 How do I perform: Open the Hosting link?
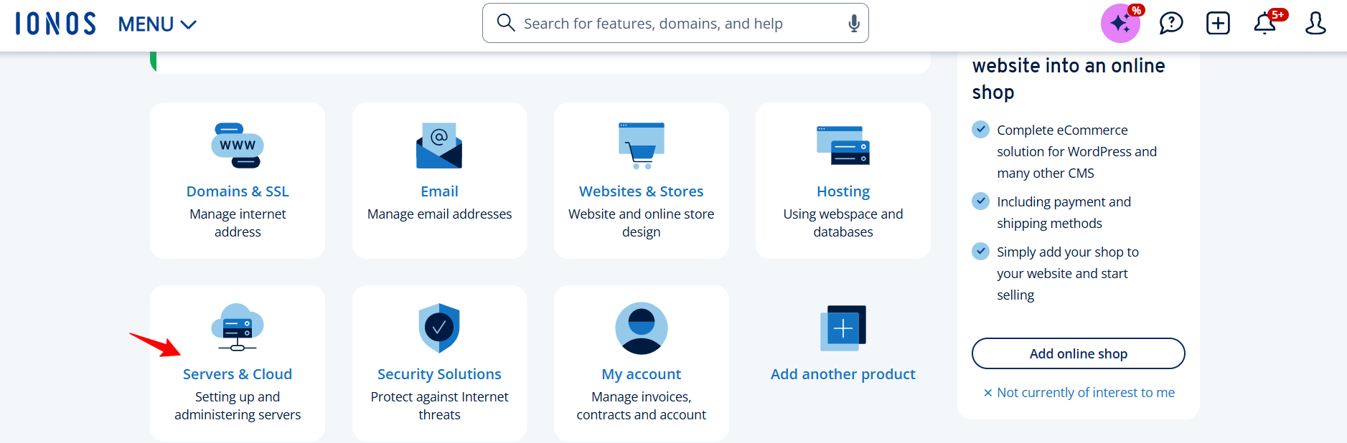pyautogui.click(x=843, y=191)
